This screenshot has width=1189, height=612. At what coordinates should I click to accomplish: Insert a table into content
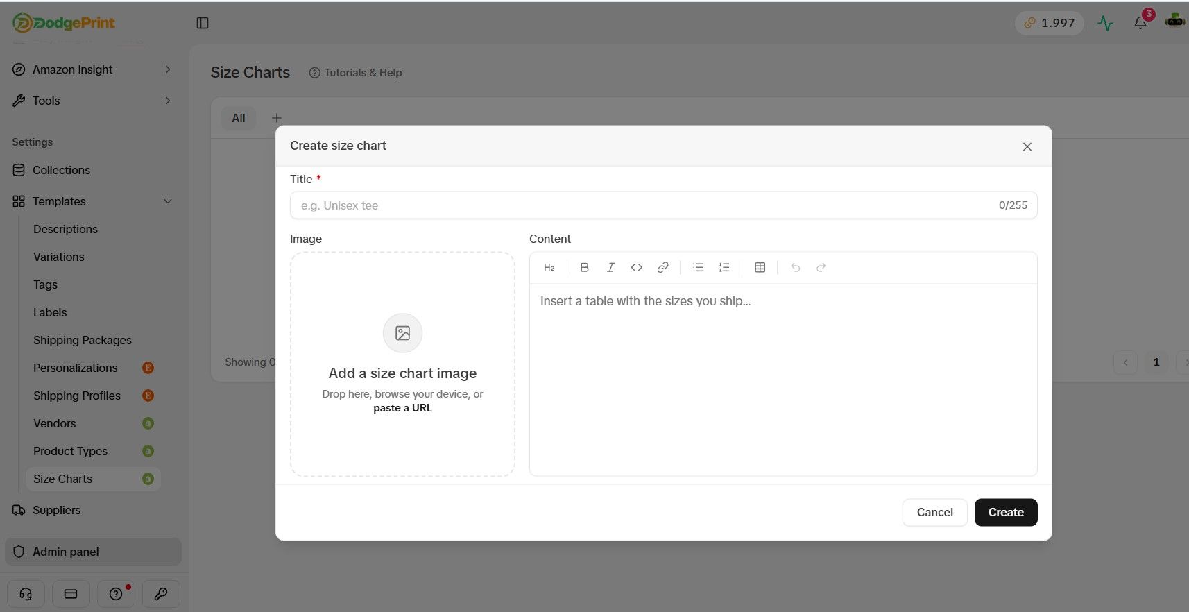click(x=760, y=268)
